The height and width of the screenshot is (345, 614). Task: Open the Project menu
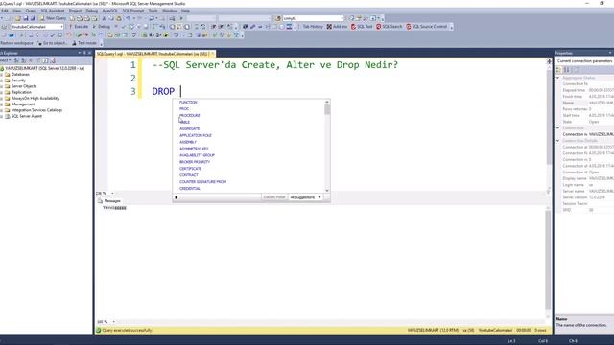click(75, 11)
